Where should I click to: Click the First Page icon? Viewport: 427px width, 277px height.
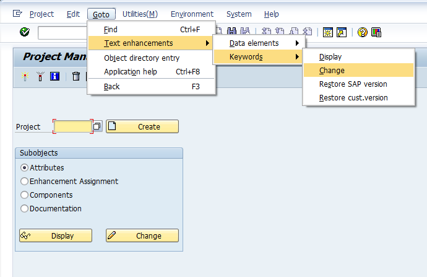266,32
